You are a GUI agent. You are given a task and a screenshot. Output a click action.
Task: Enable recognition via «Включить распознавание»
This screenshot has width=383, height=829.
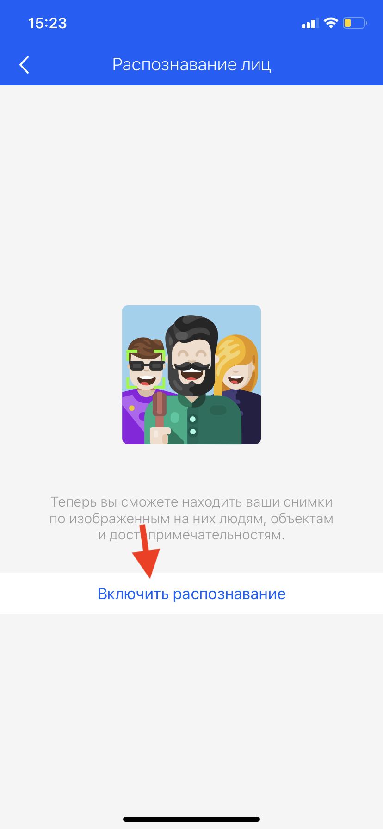(191, 594)
